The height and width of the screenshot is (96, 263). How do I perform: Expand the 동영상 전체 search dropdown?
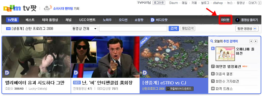[84, 29]
